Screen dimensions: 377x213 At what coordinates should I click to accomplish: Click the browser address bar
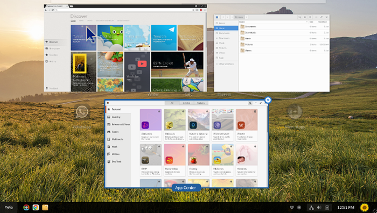point(124,10)
